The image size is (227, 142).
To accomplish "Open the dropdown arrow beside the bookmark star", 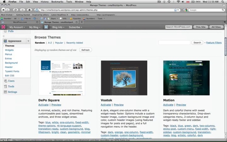I will tap(178, 10).
